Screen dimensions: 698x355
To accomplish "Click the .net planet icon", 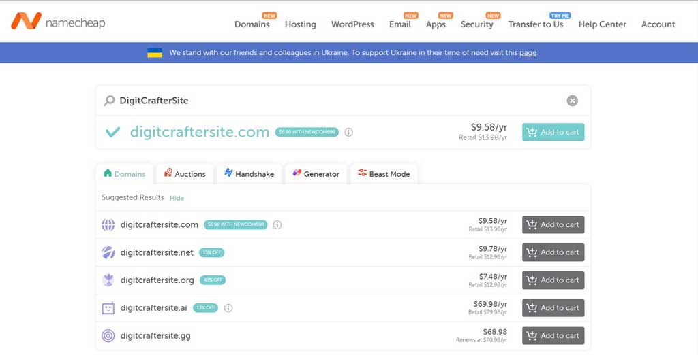I will click(x=108, y=252).
